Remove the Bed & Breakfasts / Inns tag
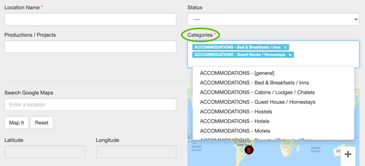Image resolution: width=365 pixels, height=166 pixels. click(285, 47)
